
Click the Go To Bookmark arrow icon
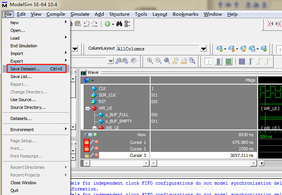[264, 48]
